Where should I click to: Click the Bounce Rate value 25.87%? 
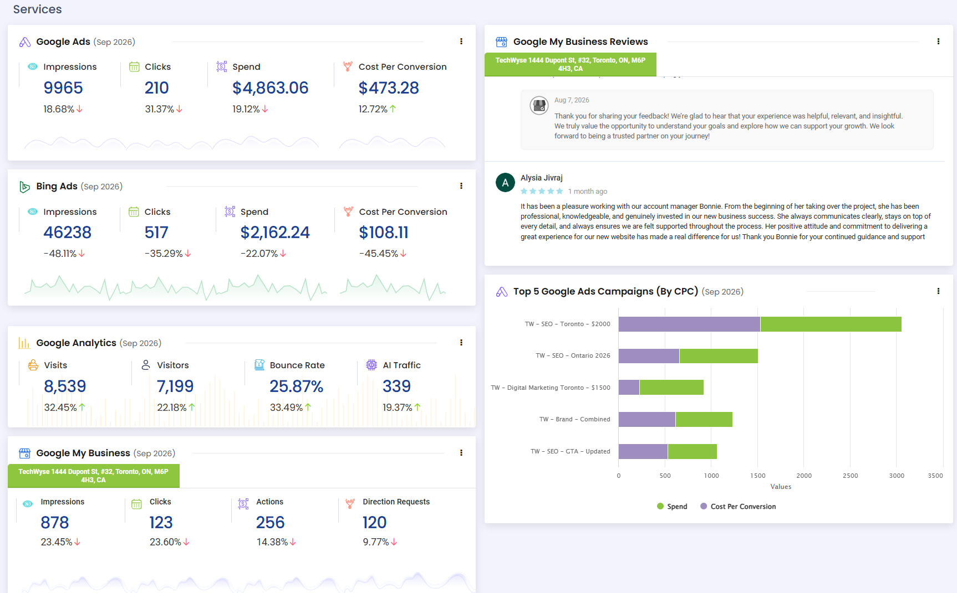pyautogui.click(x=297, y=386)
